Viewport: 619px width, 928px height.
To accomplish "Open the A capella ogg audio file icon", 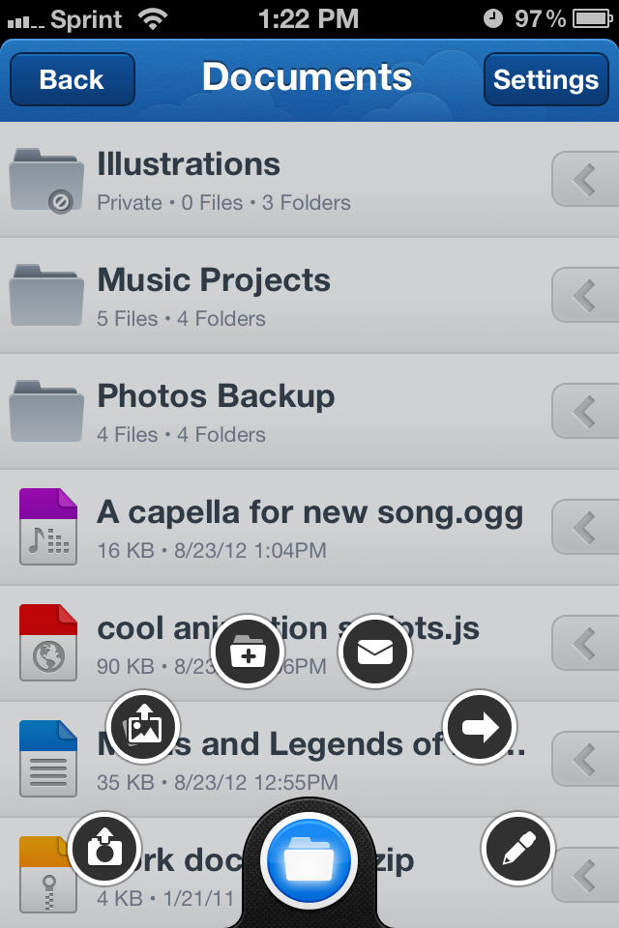I will [48, 527].
